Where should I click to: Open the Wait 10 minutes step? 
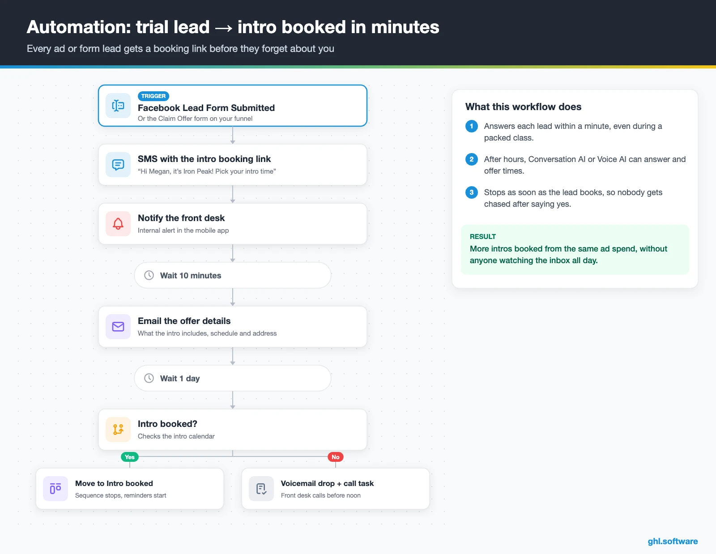coord(233,275)
